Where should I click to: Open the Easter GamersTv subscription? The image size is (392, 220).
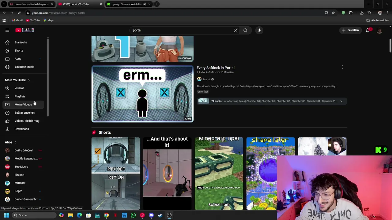click(x=23, y=199)
